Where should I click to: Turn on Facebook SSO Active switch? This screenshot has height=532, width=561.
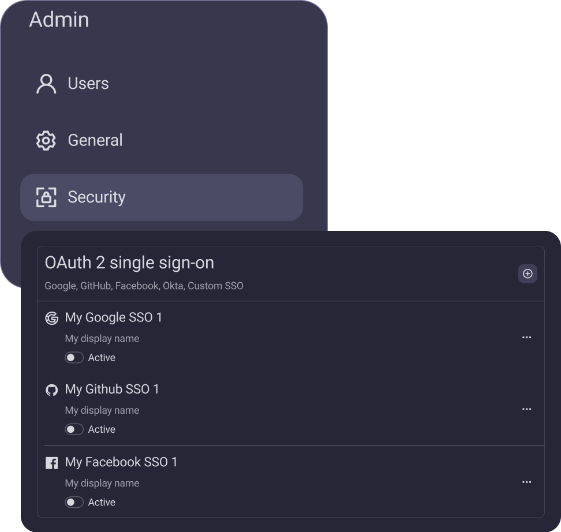[x=74, y=503]
